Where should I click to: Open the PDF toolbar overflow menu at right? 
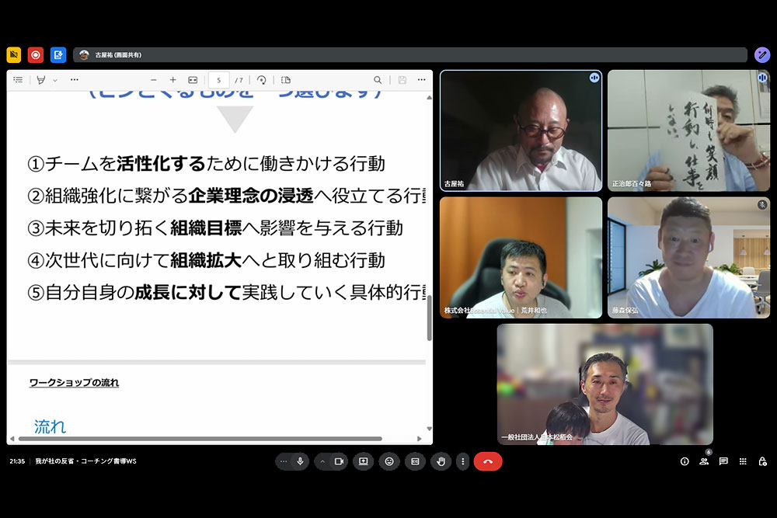(421, 80)
